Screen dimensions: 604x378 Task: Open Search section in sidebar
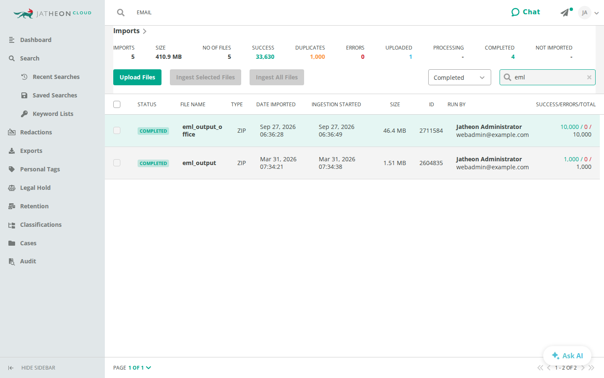(x=29, y=58)
